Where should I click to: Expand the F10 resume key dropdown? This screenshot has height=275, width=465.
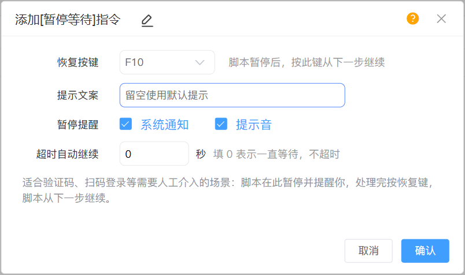click(167, 62)
